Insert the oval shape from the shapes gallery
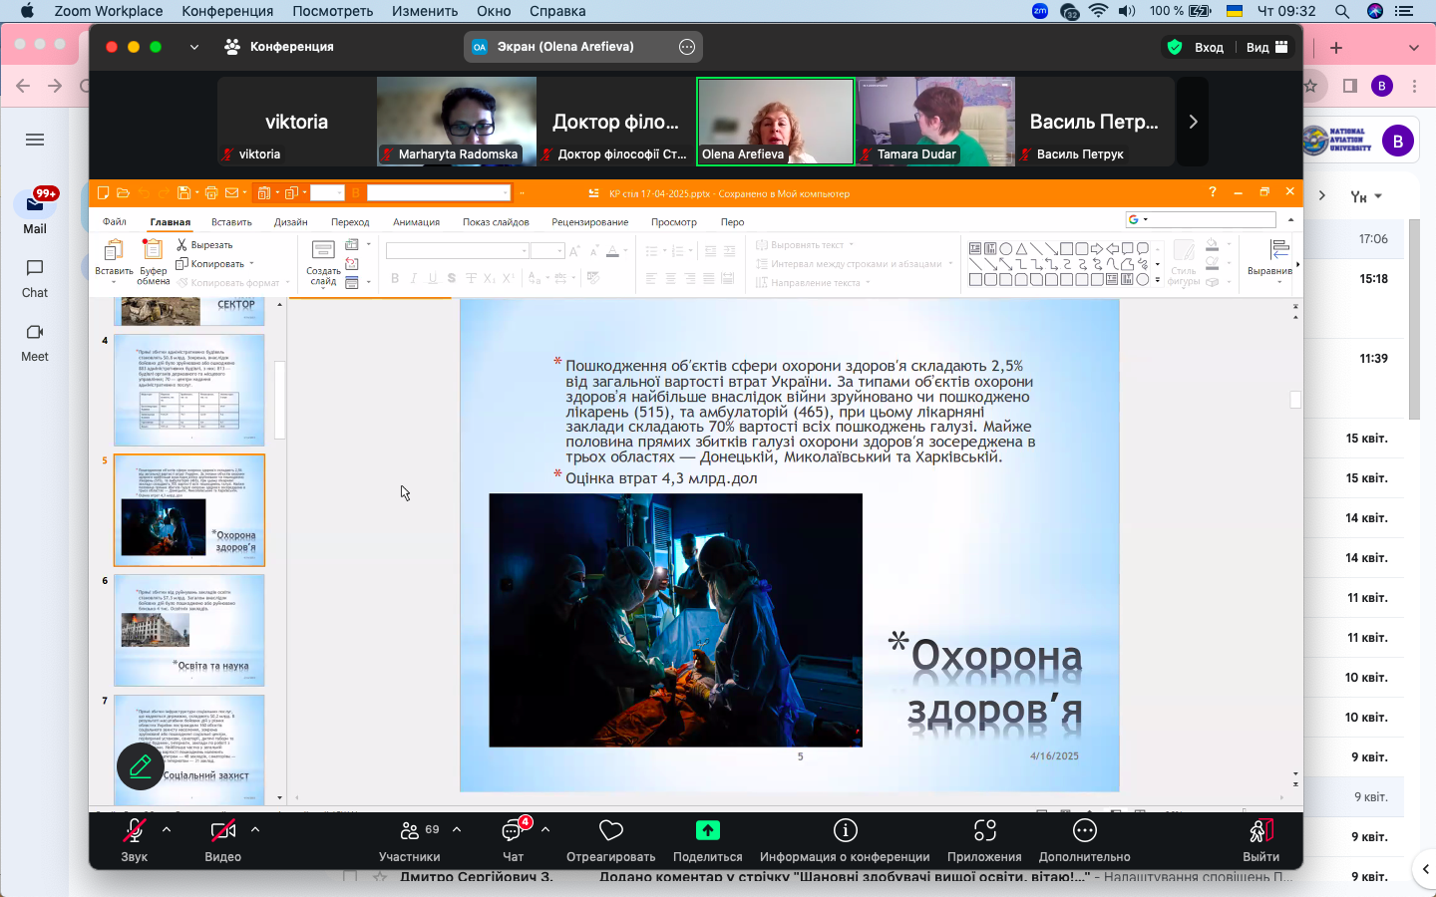Viewport: 1436px width, 897px height. coord(1006,249)
